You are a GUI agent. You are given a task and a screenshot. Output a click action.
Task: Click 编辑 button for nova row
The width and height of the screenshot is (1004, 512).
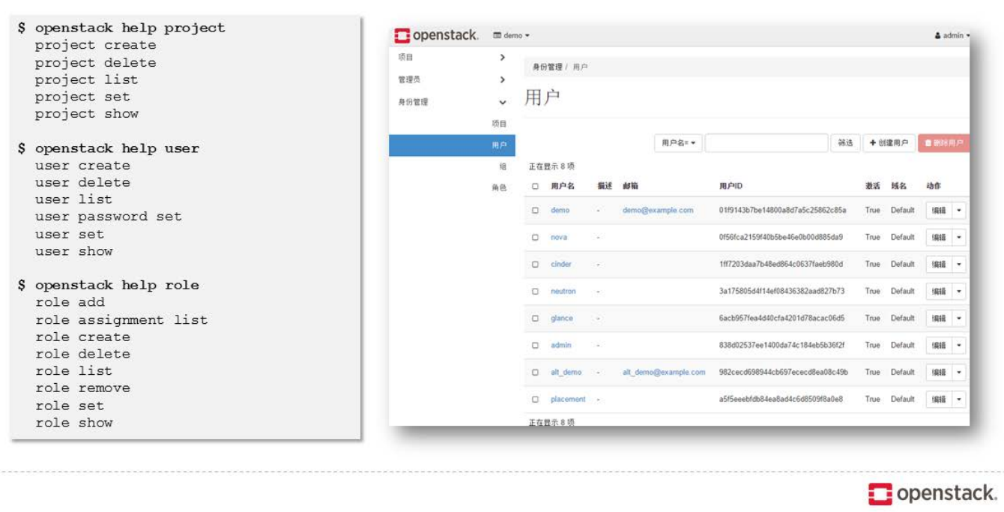pos(939,238)
